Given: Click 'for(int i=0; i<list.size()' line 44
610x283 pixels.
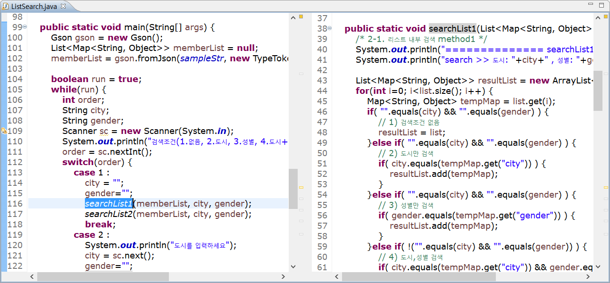Looking at the screenshot, I should click(x=424, y=91).
